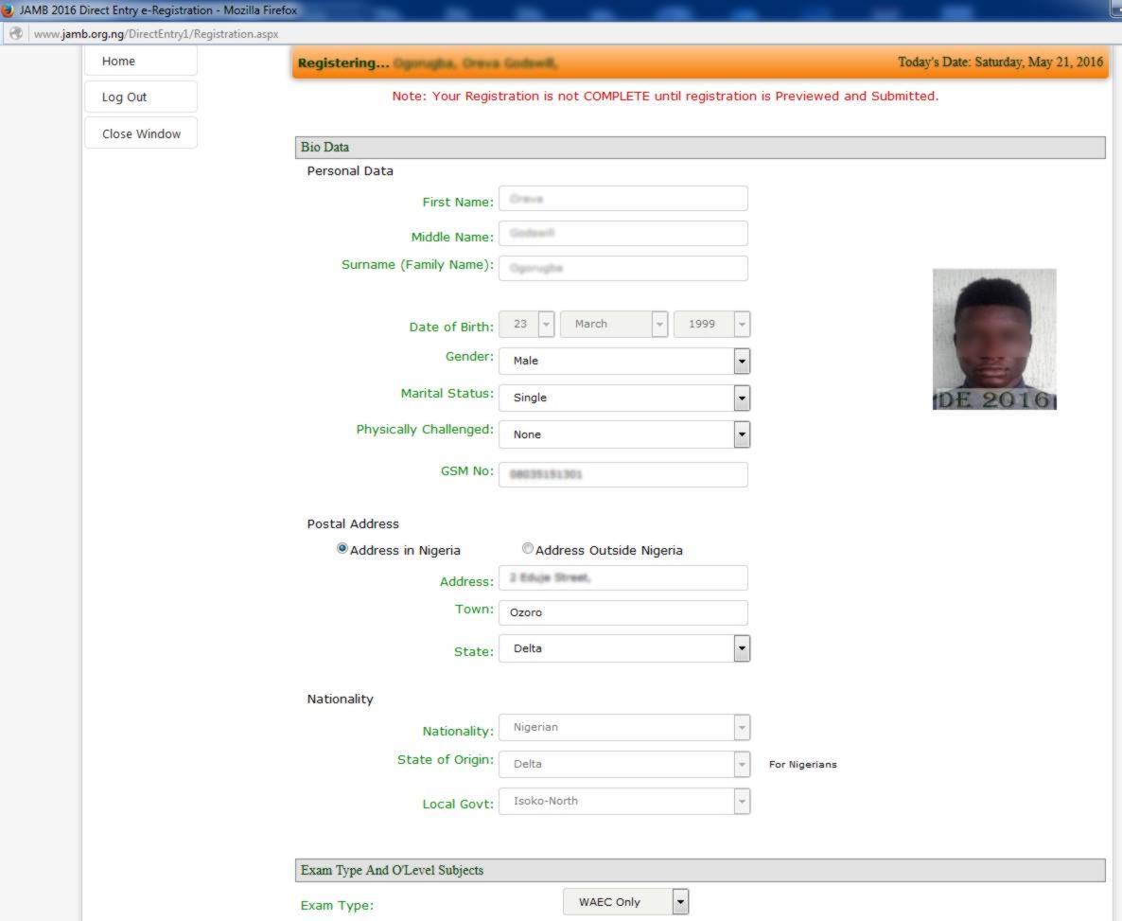Click the Close Window button
Image resolution: width=1122 pixels, height=921 pixels.
pyautogui.click(x=140, y=133)
